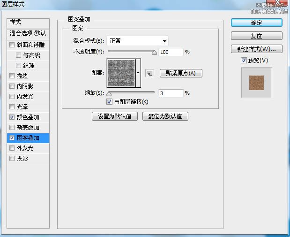Toggle the 预览(V) checkbox

[244, 60]
